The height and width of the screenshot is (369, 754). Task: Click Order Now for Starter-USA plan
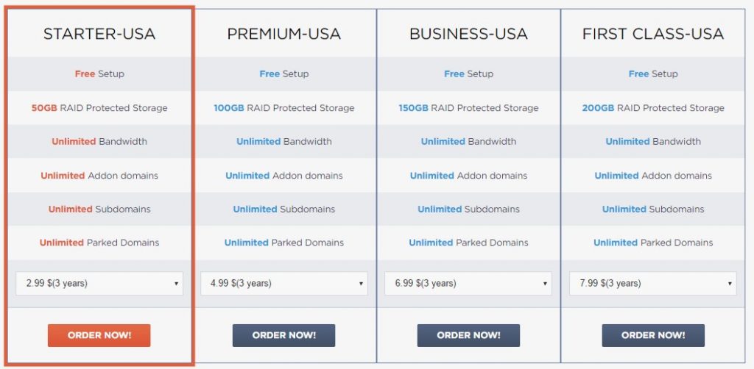click(x=99, y=335)
